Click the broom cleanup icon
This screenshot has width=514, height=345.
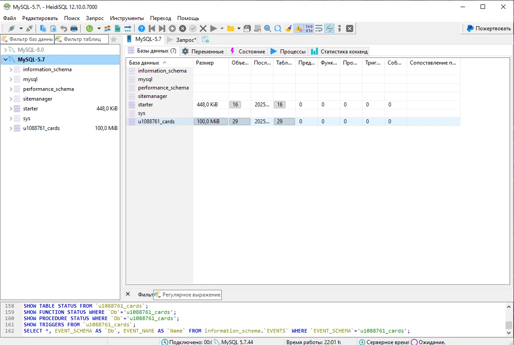click(x=288, y=28)
